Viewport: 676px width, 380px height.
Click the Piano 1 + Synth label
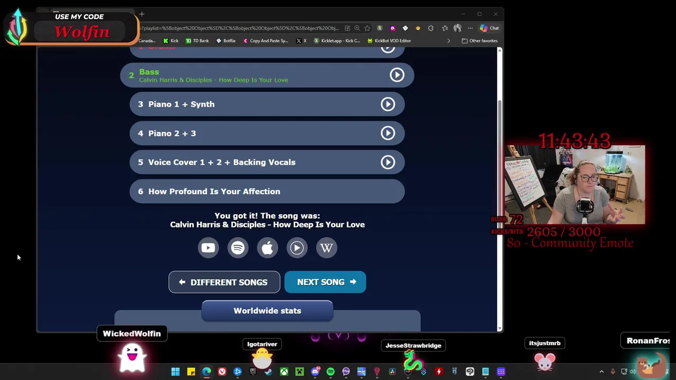coord(181,104)
